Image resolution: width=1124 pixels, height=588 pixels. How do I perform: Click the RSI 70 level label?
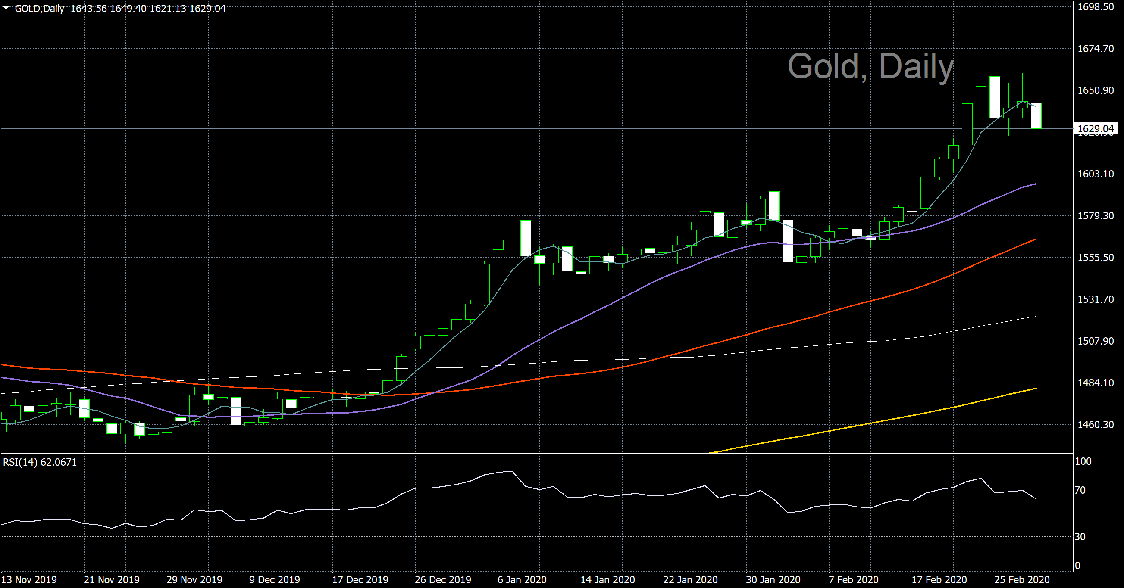1080,490
